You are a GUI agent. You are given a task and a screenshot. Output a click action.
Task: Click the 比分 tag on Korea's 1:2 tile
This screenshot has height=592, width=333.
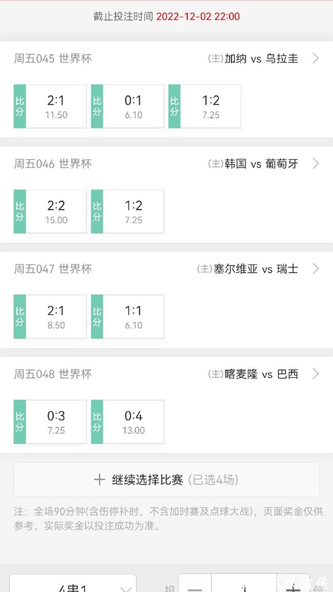[x=97, y=211]
